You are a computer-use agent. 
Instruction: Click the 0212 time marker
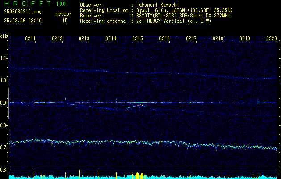point(57,38)
